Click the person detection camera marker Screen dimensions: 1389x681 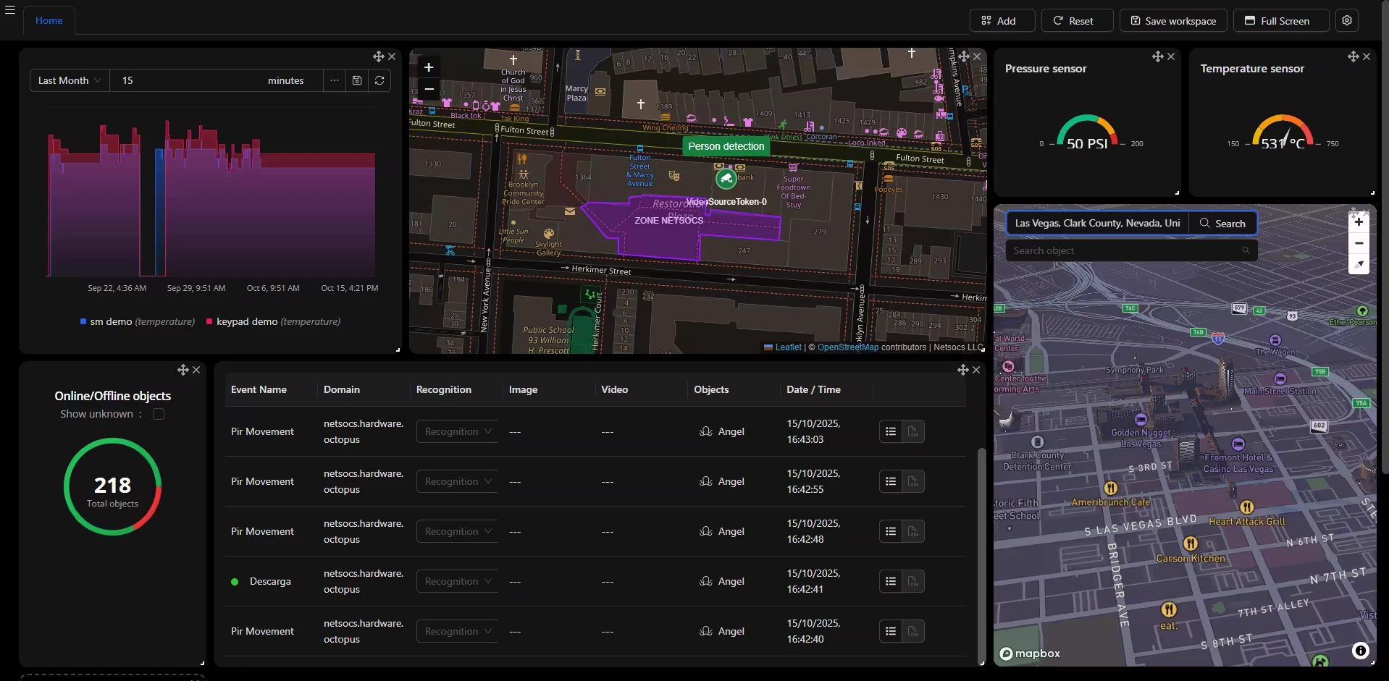pos(726,178)
